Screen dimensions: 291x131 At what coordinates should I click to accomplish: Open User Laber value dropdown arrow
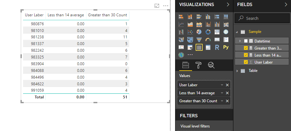click(222, 85)
